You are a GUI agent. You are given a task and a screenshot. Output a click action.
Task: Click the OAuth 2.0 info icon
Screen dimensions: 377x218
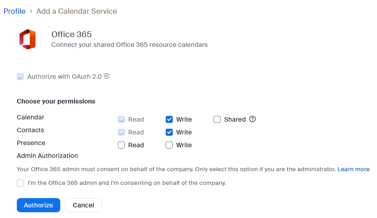pyautogui.click(x=107, y=76)
